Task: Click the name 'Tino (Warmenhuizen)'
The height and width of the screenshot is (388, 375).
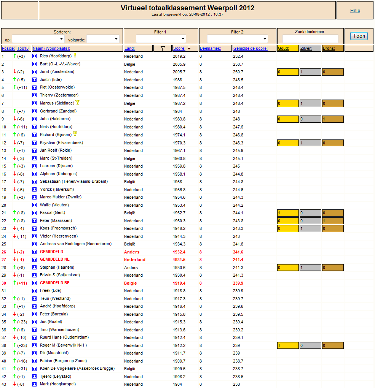Action: pyautogui.click(x=60, y=329)
